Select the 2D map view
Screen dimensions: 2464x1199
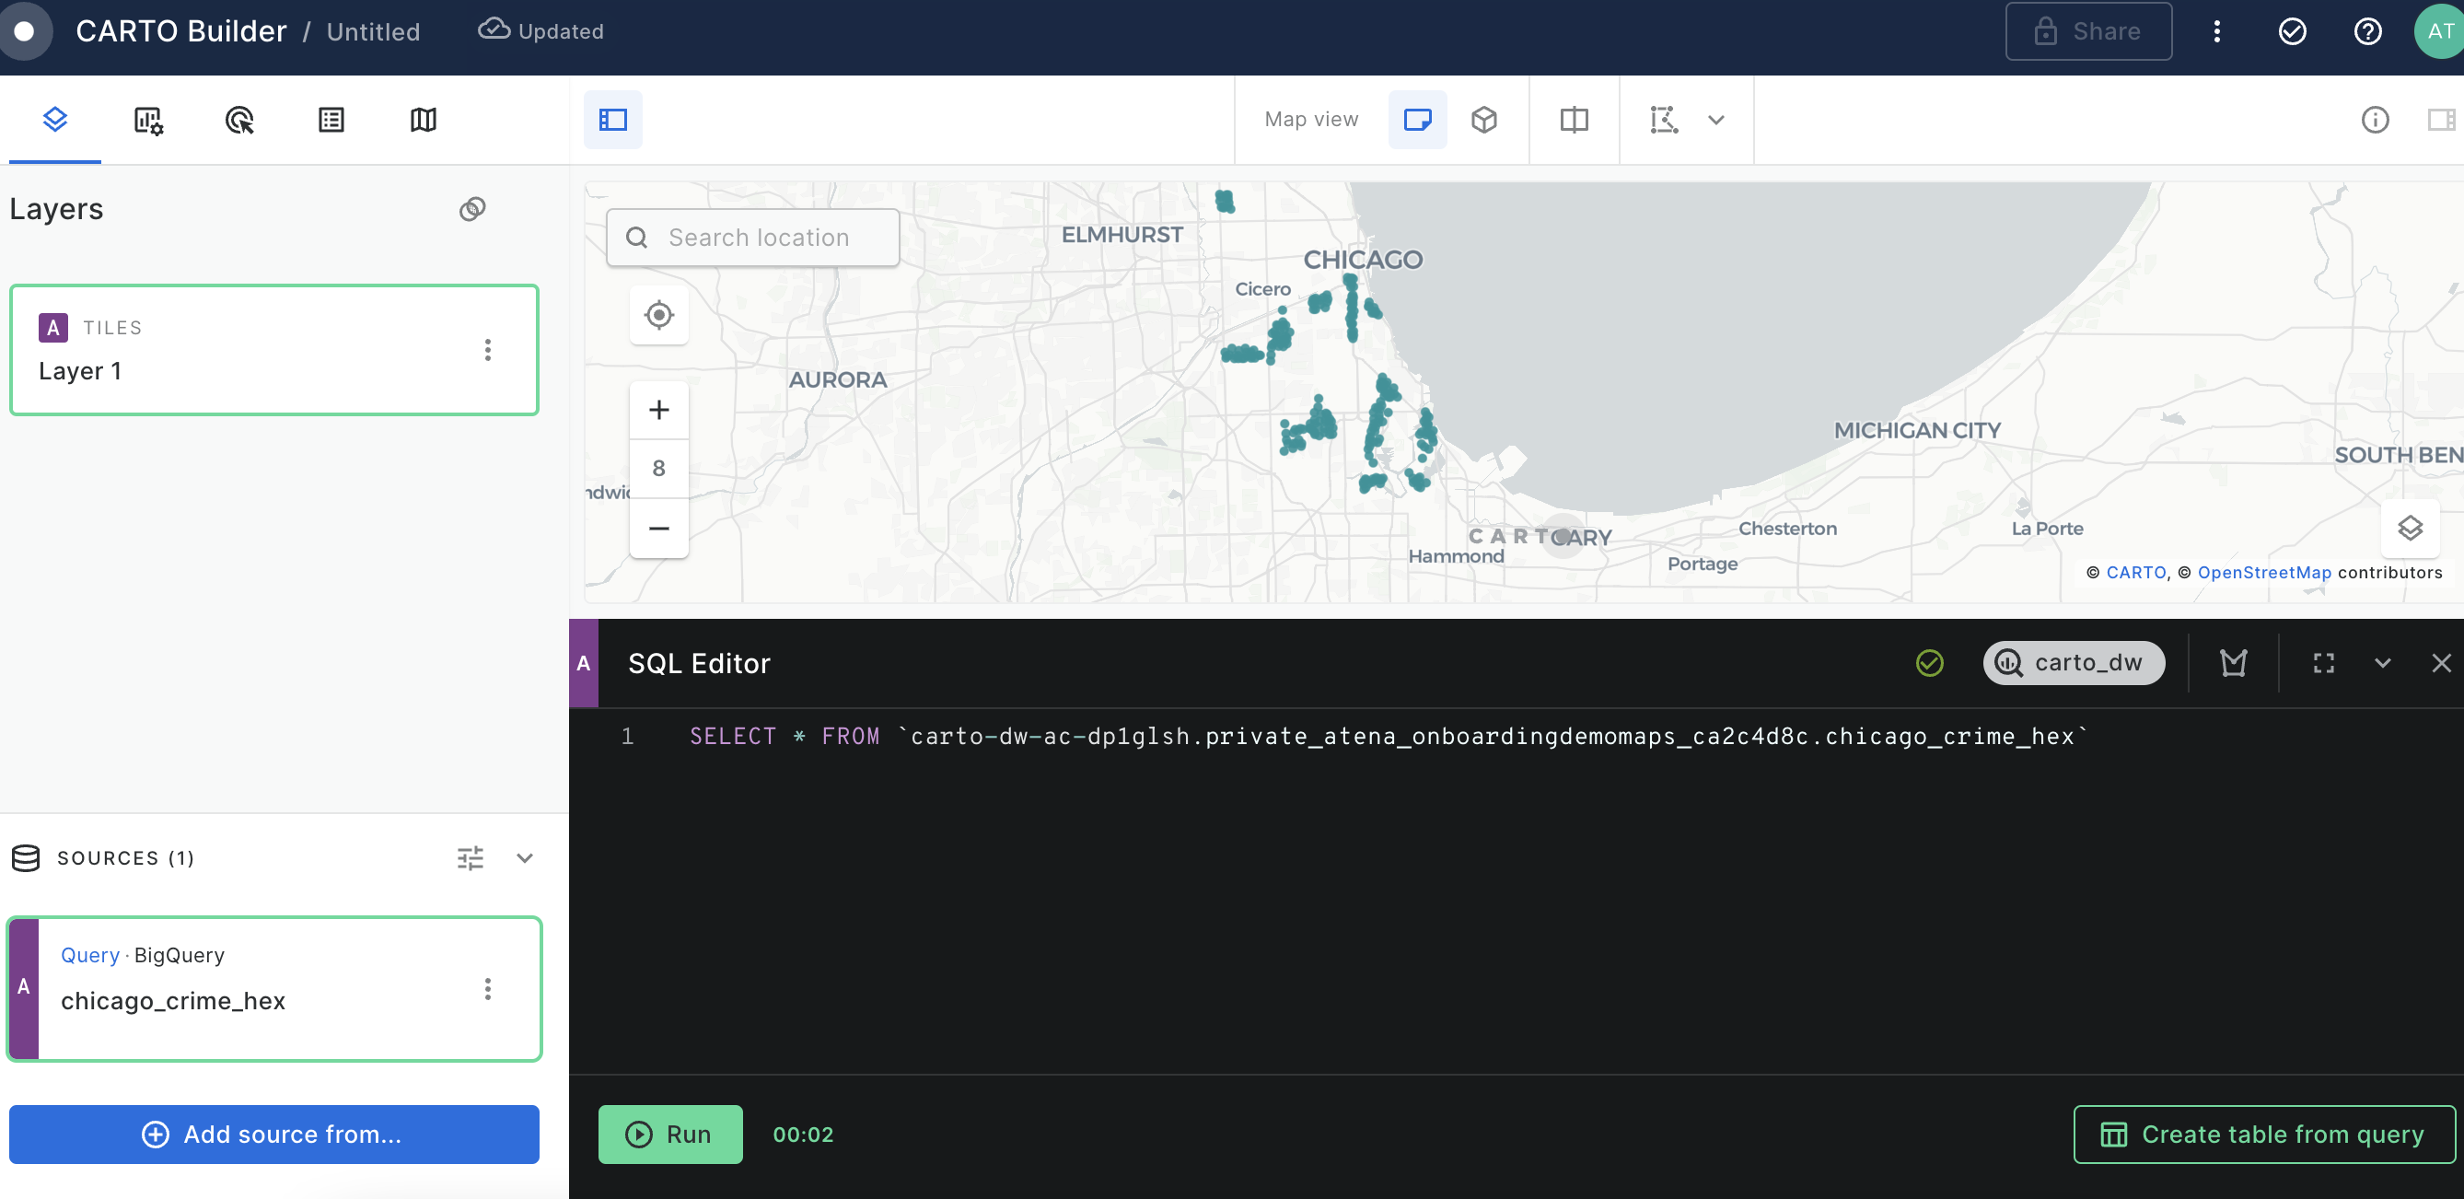coord(1416,120)
